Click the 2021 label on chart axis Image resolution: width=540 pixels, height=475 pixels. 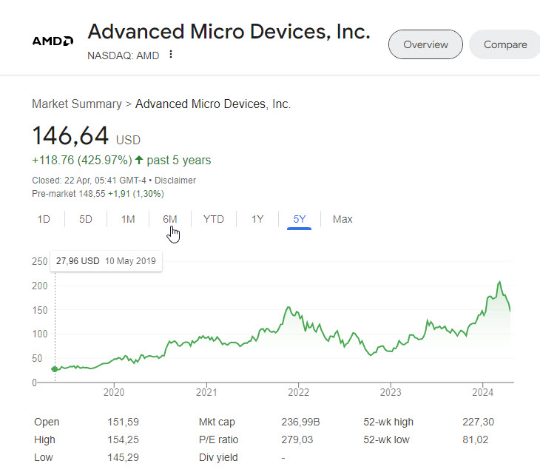pos(206,392)
